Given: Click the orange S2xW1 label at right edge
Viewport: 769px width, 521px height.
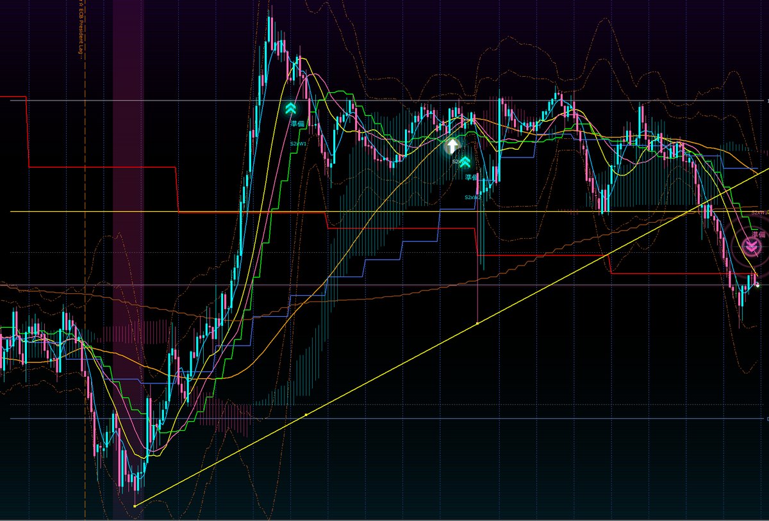Looking at the screenshot, I should pos(760,212).
